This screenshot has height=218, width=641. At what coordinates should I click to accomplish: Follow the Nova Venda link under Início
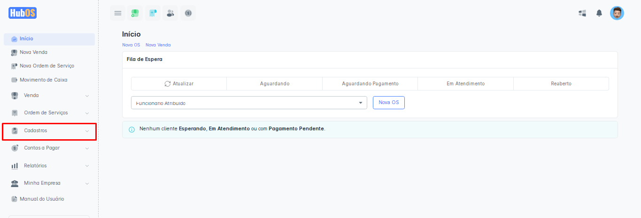coord(158,45)
